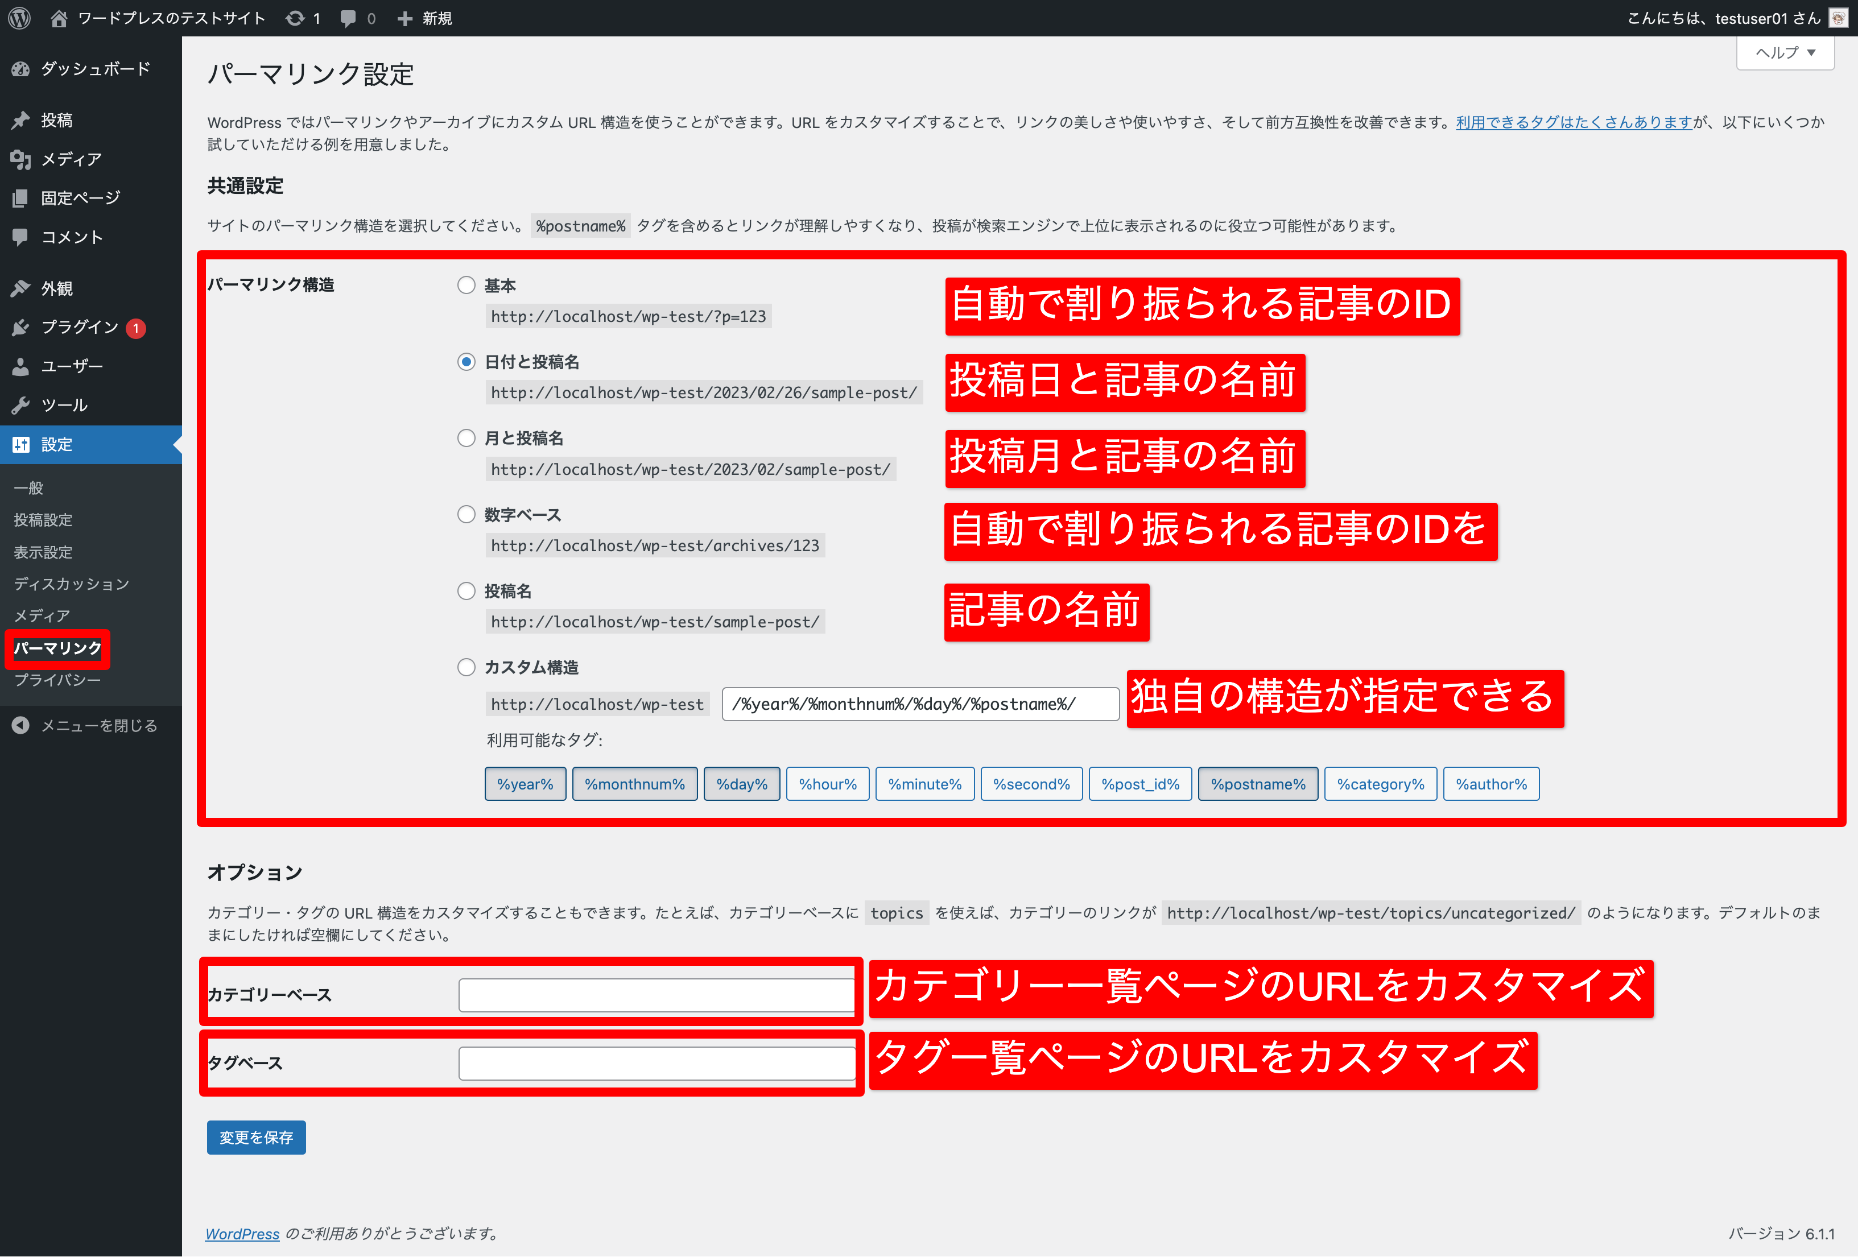Focus the custom structure input field
Image resolution: width=1858 pixels, height=1257 pixels.
[920, 704]
